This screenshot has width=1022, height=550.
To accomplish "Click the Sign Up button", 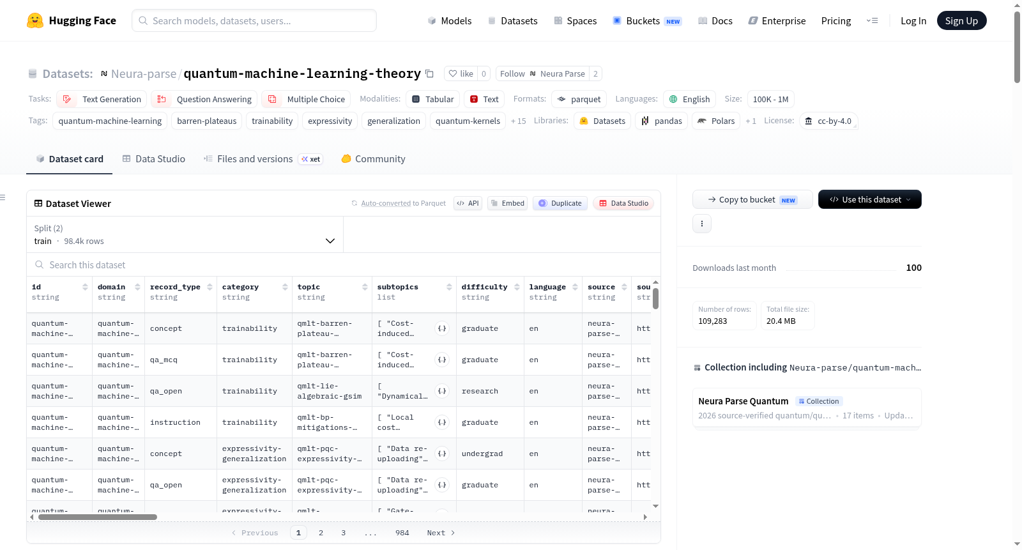I will coord(961,20).
